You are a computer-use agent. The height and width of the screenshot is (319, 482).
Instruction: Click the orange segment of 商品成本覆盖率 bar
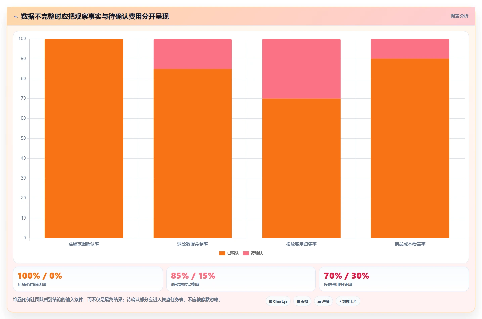click(410, 148)
